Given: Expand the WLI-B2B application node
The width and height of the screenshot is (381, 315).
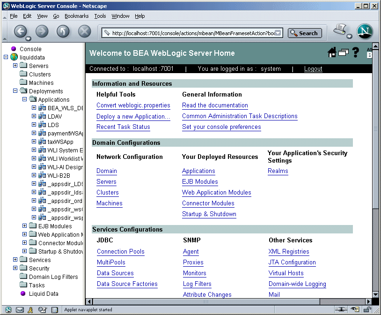Looking at the screenshot, I should [34, 175].
